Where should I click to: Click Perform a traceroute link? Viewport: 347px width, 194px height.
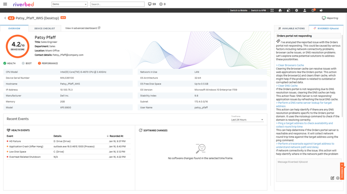tap(305, 145)
